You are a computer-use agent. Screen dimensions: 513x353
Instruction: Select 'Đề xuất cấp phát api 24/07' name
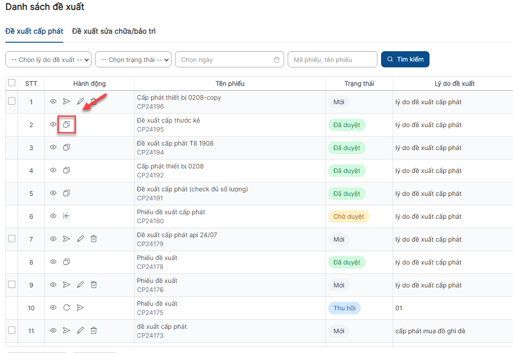click(177, 235)
